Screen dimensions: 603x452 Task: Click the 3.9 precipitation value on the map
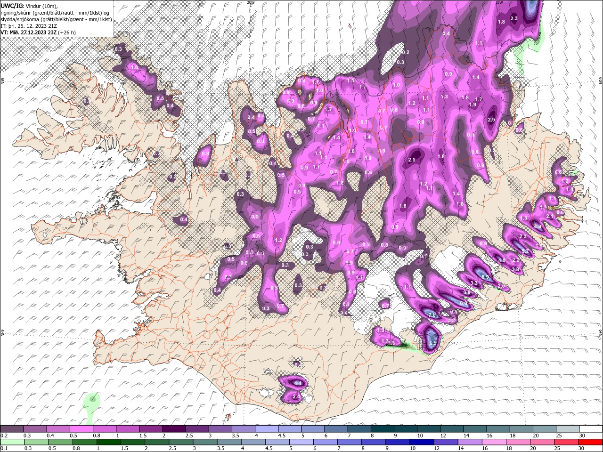pos(467,292)
